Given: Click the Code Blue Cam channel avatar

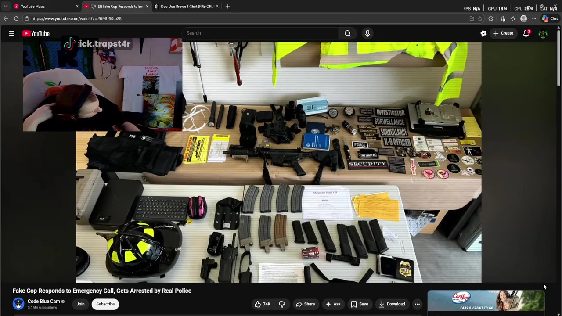Looking at the screenshot, I should (x=18, y=304).
